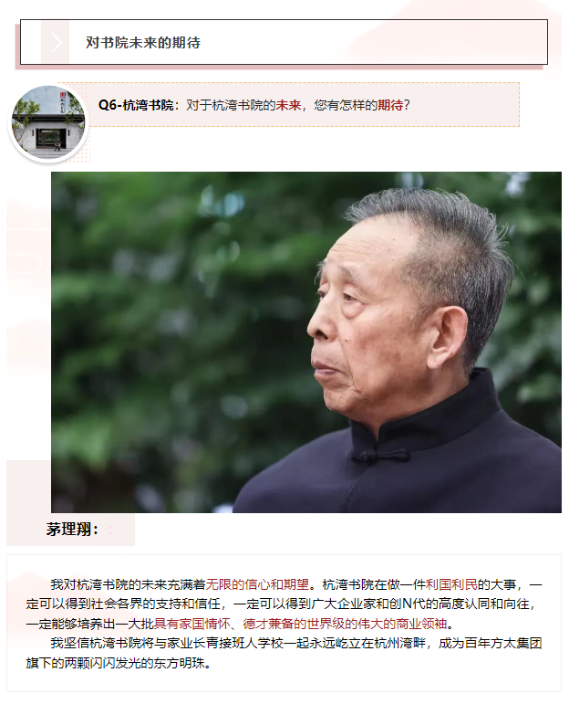Click red phrase 世界级的伟大的商业领袖
This screenshot has width=569, height=704.
point(377,624)
